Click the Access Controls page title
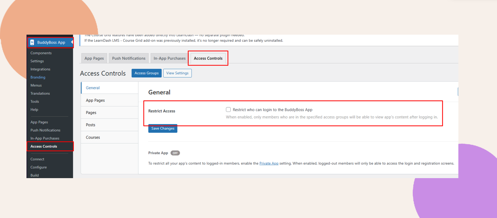Image resolution: width=497 pixels, height=218 pixels. [103, 73]
